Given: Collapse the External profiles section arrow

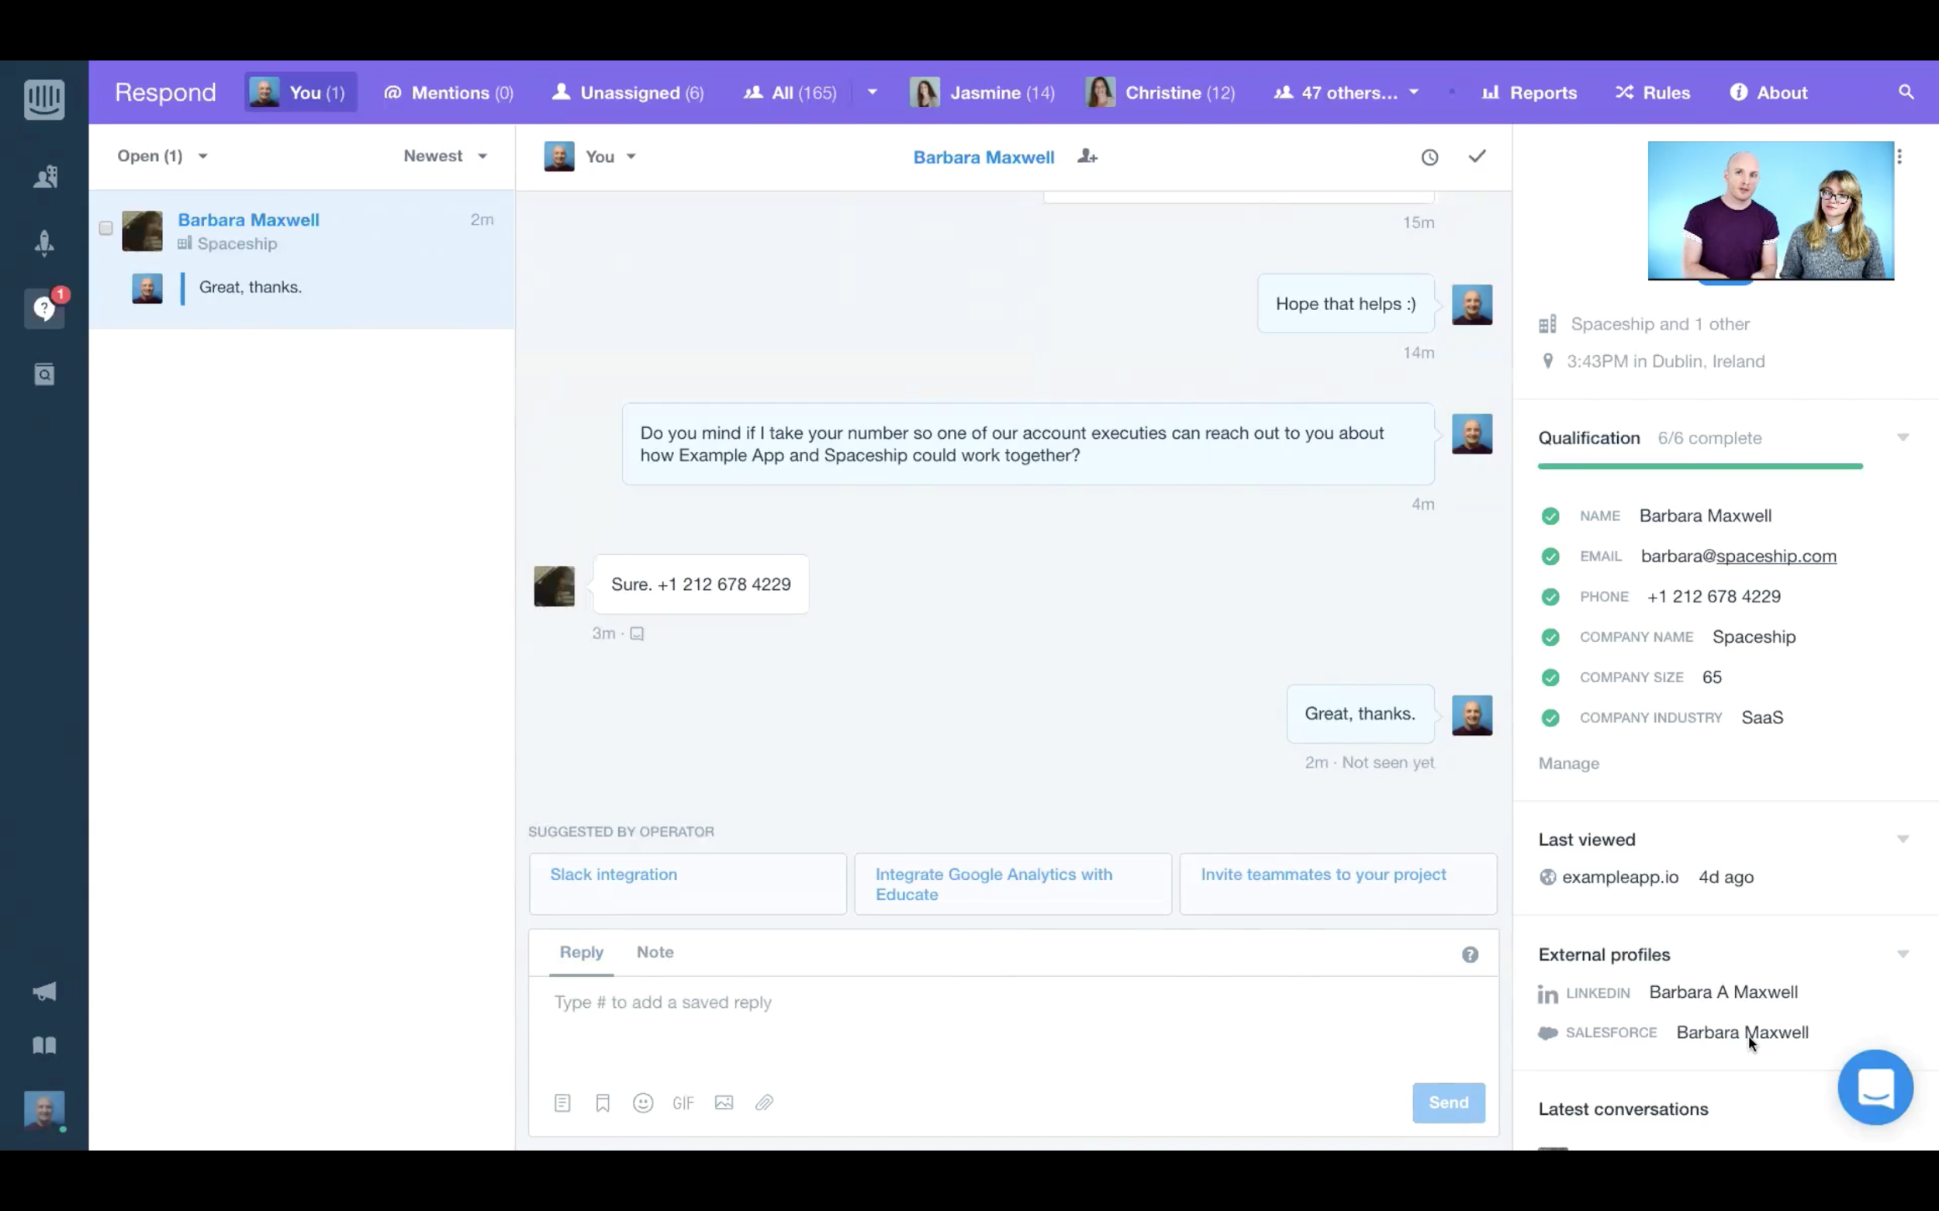Looking at the screenshot, I should 1903,954.
